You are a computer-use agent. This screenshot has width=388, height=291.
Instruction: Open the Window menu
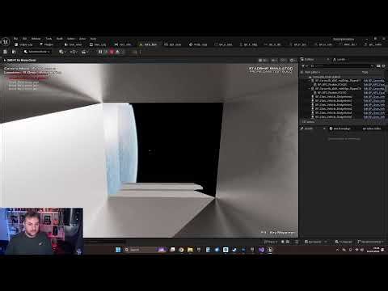[36, 39]
